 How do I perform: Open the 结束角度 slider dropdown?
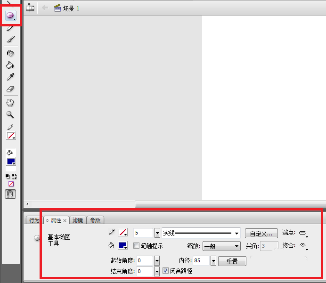pos(157,271)
